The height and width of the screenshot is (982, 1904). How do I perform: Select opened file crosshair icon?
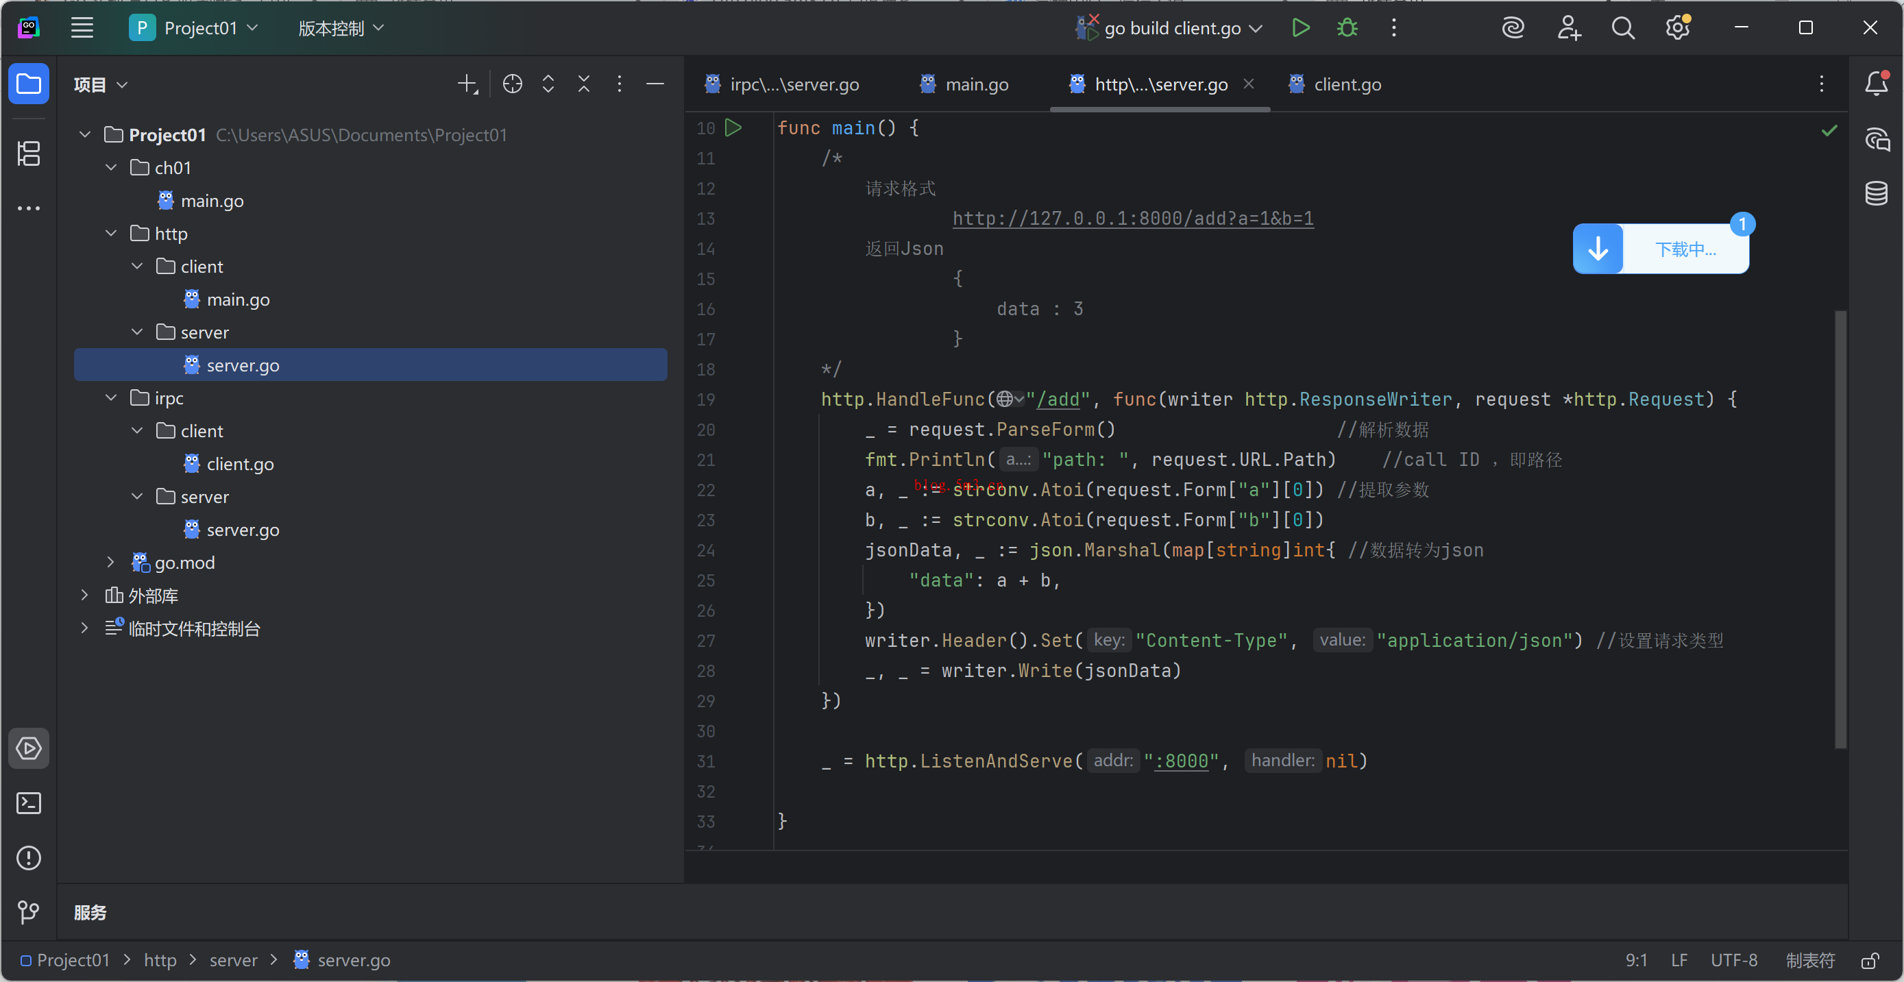[x=512, y=84]
